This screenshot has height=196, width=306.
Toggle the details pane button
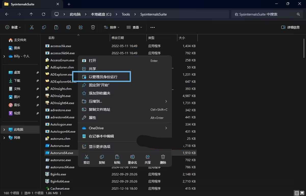[x=290, y=27]
